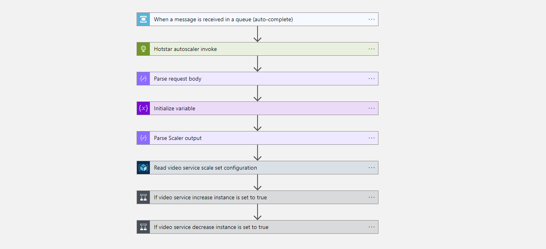546x249 pixels.
Task: Open ellipsis menu on Read scale set configuration
Action: click(372, 168)
